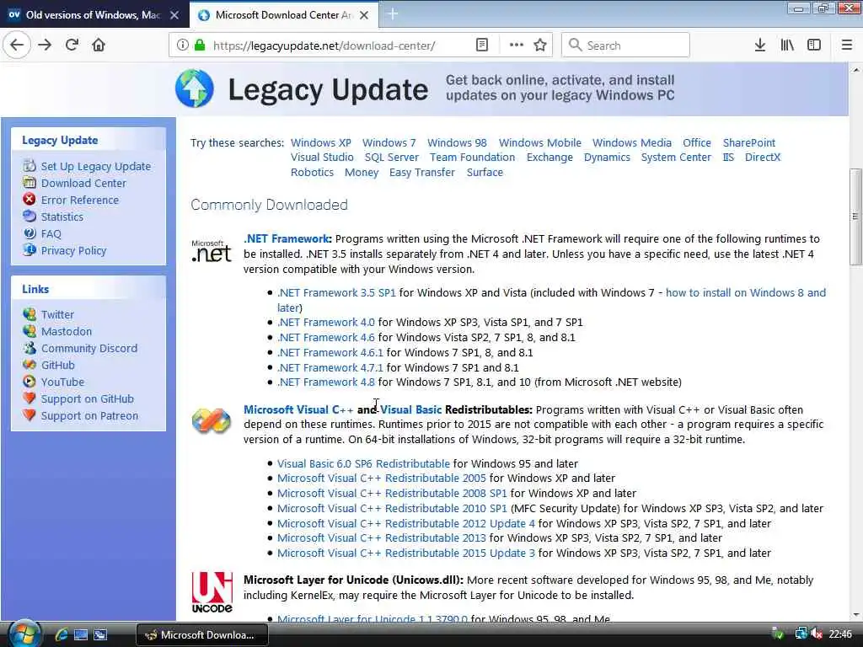Click the YouTube sidebar icon

[x=29, y=382]
